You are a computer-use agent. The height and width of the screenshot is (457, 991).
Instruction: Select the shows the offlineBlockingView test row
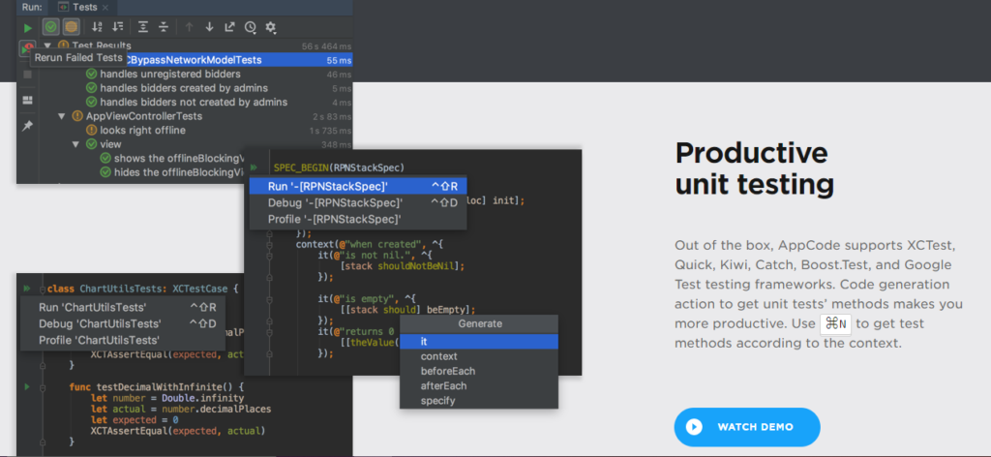[172, 158]
